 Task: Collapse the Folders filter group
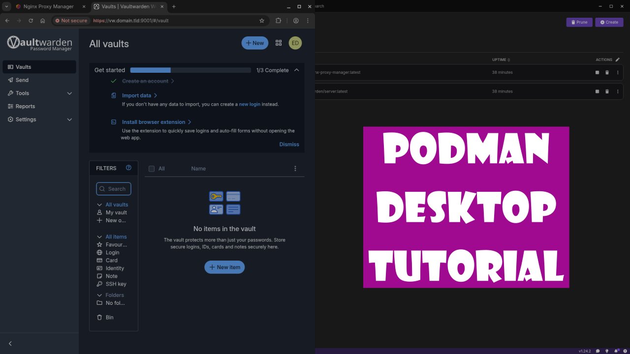pos(99,295)
